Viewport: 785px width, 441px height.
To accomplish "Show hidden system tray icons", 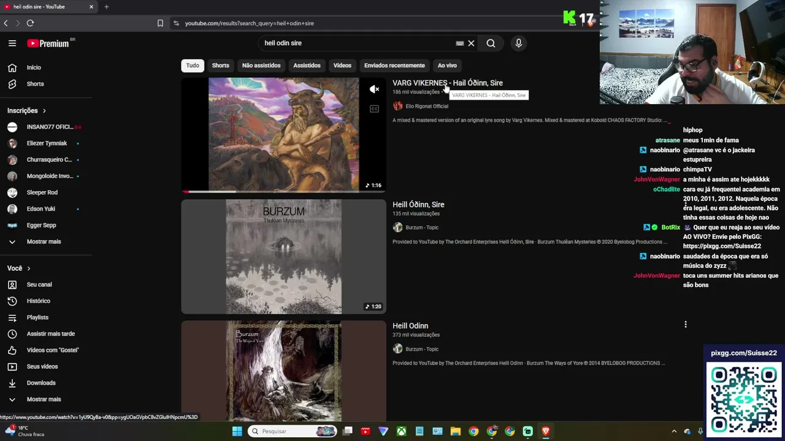I will pyautogui.click(x=674, y=431).
